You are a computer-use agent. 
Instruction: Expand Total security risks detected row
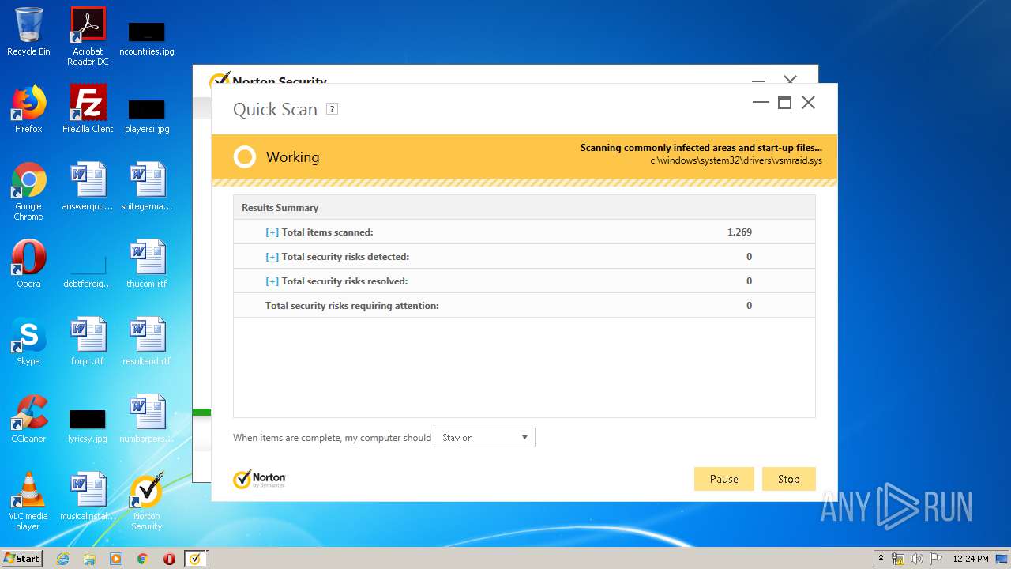click(x=272, y=257)
